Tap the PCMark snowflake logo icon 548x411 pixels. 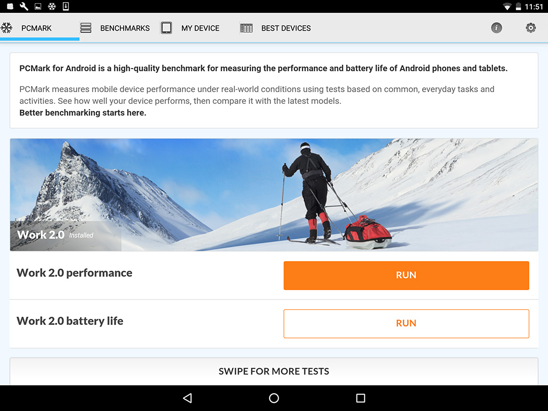(6, 28)
